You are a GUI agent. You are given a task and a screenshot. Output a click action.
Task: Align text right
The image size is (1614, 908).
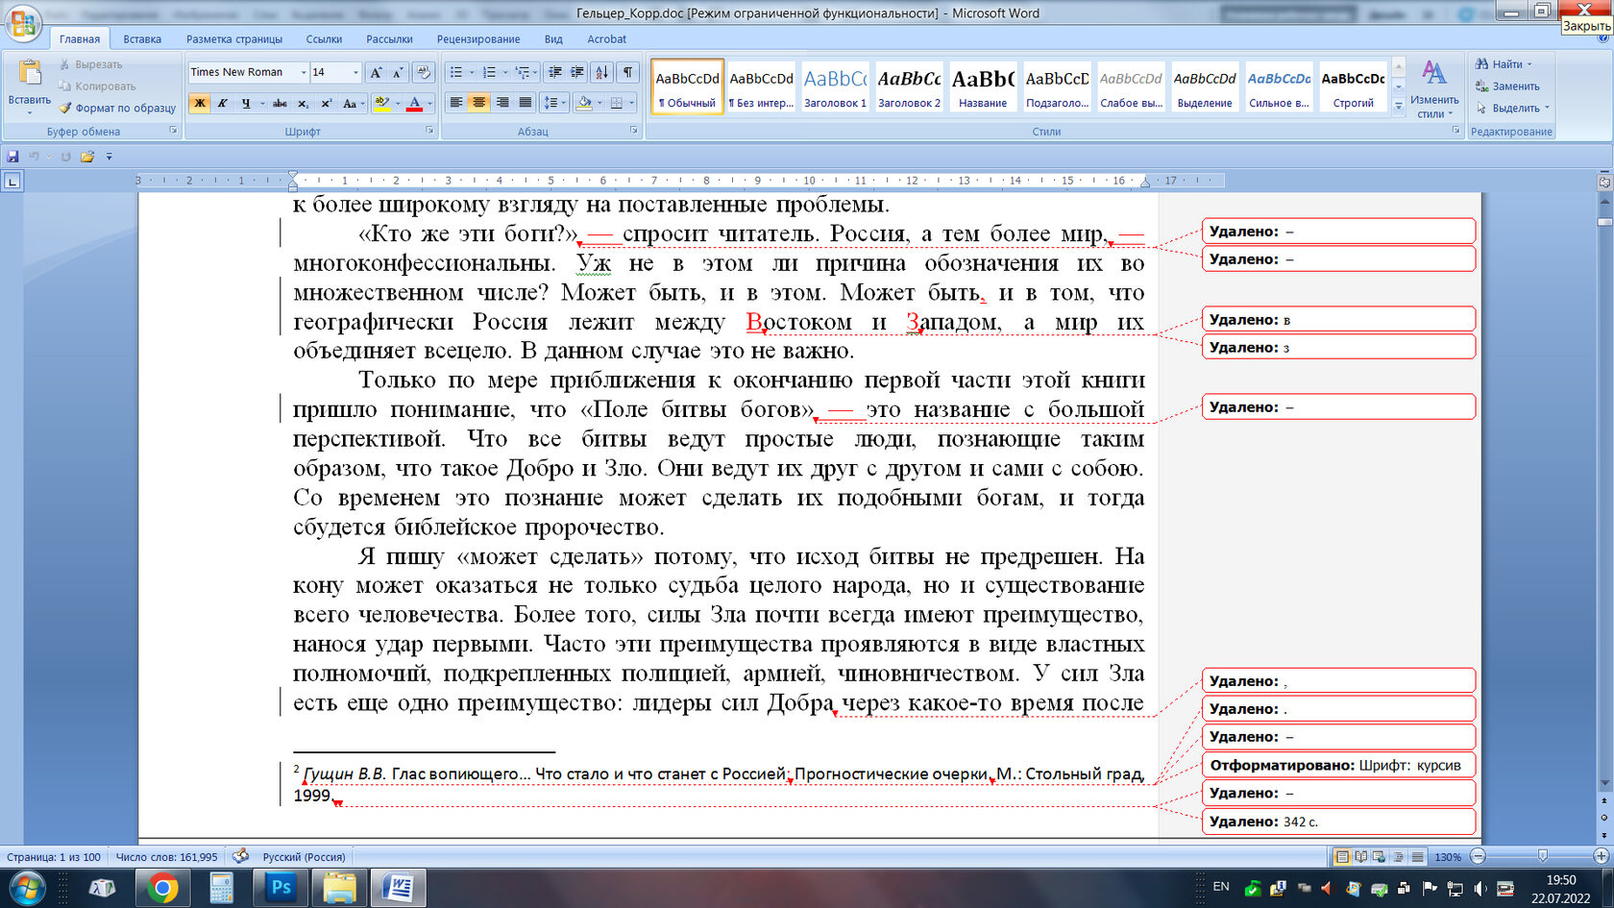[x=501, y=103]
